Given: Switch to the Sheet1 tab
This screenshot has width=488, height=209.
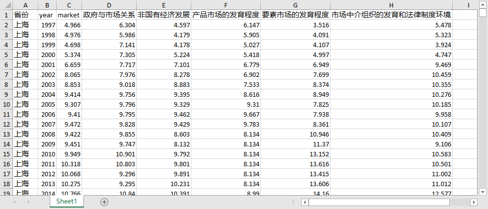Looking at the screenshot, I should point(67,201).
